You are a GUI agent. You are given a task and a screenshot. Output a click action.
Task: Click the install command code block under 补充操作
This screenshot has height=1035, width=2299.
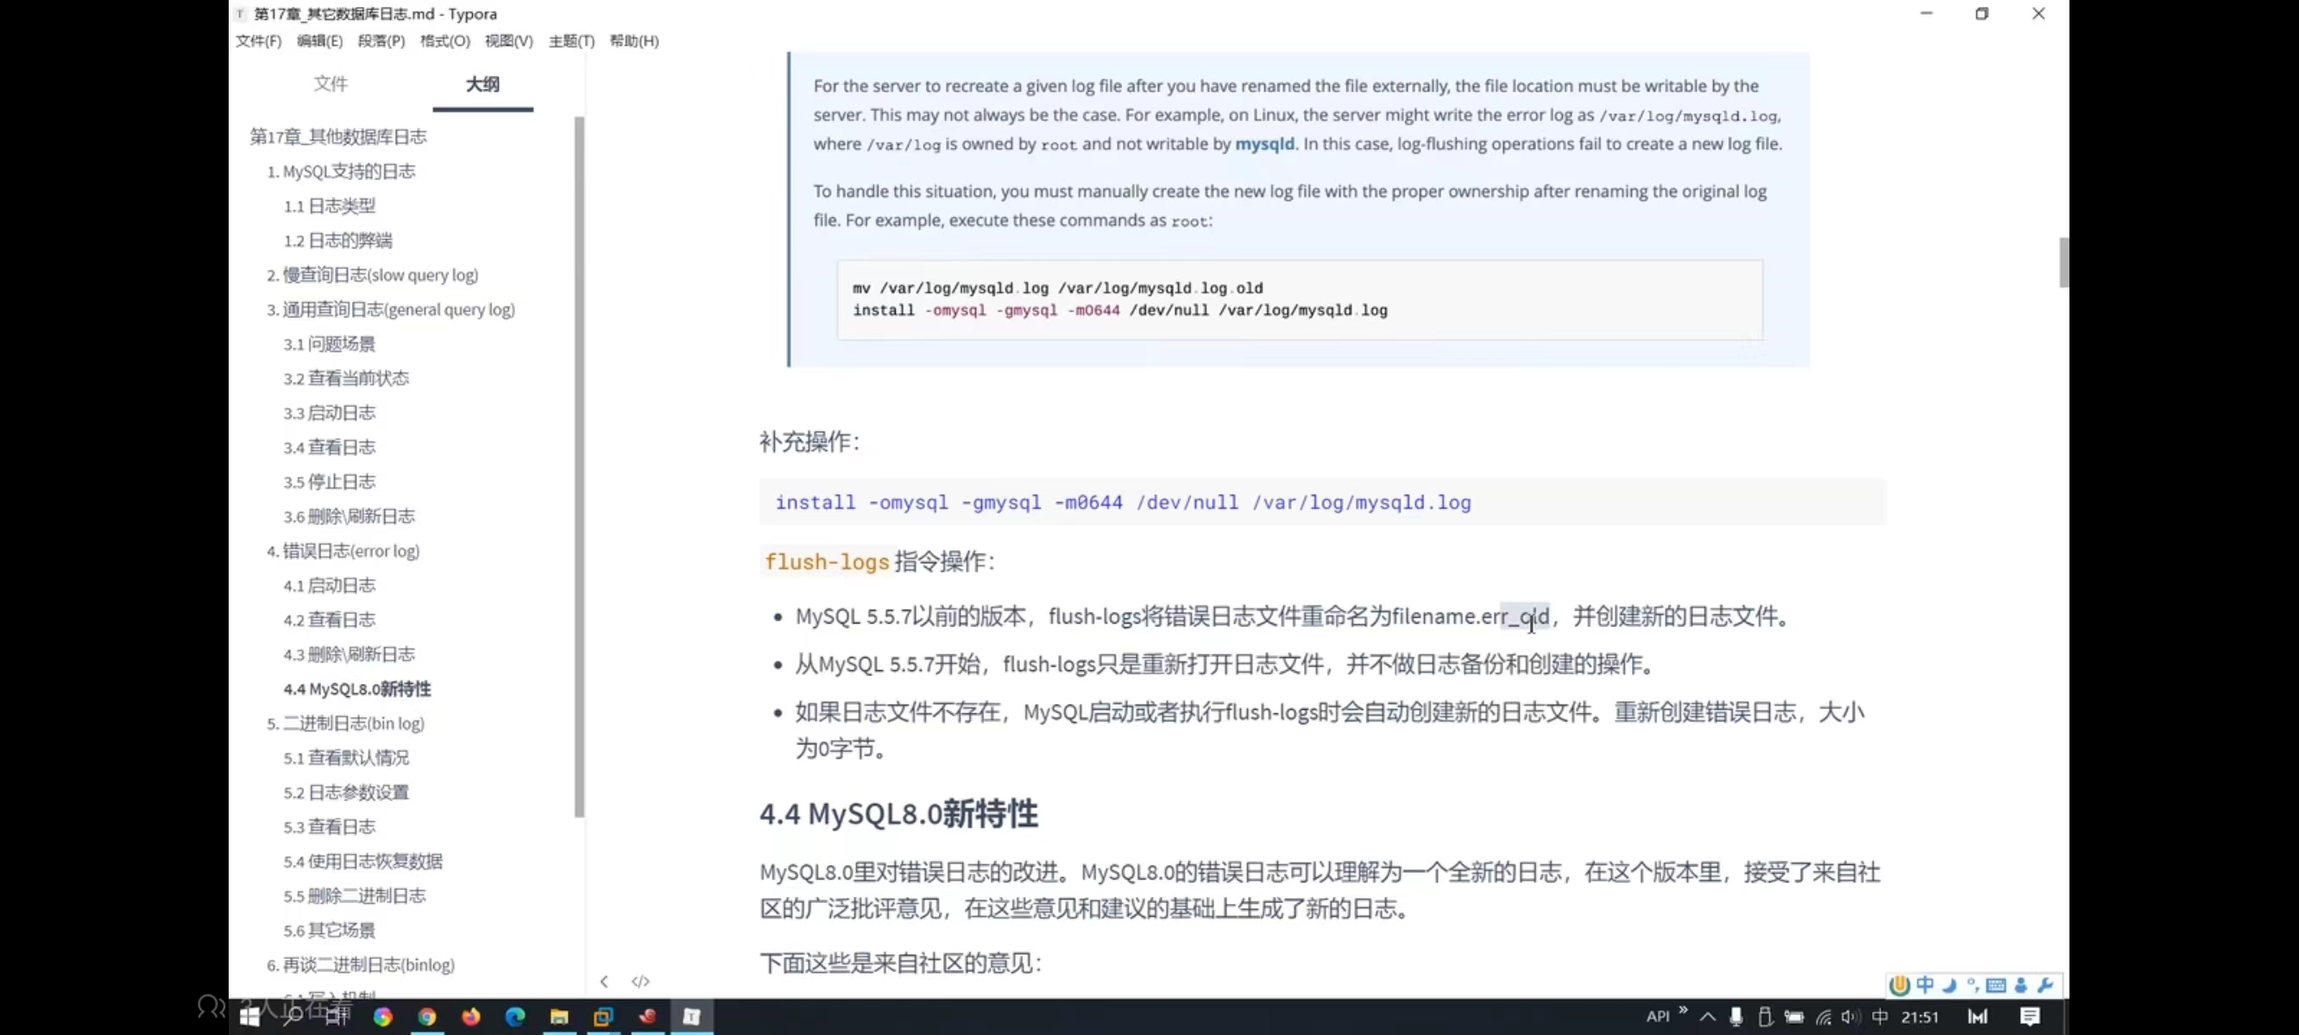[1323, 502]
